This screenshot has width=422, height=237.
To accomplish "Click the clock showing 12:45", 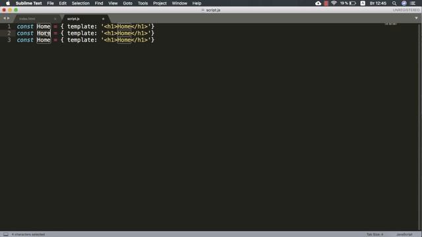I will [x=378, y=3].
